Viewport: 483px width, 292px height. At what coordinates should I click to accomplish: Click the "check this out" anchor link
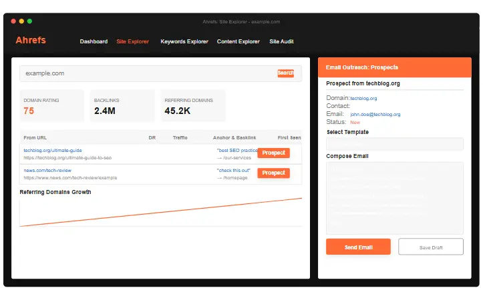tap(234, 170)
